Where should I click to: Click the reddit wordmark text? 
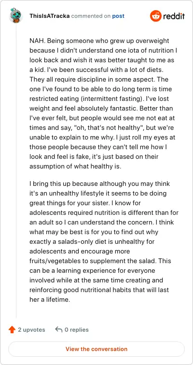pos(174,16)
